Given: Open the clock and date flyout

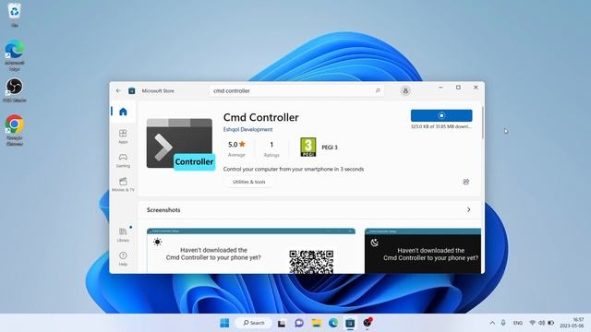Looking at the screenshot, I should pyautogui.click(x=572, y=323).
